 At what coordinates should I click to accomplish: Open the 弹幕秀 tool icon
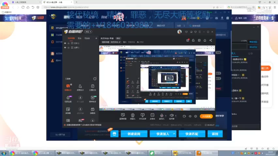tap(92, 111)
